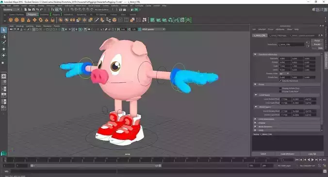Create a polygon cone from the shelf

[x=29, y=20]
